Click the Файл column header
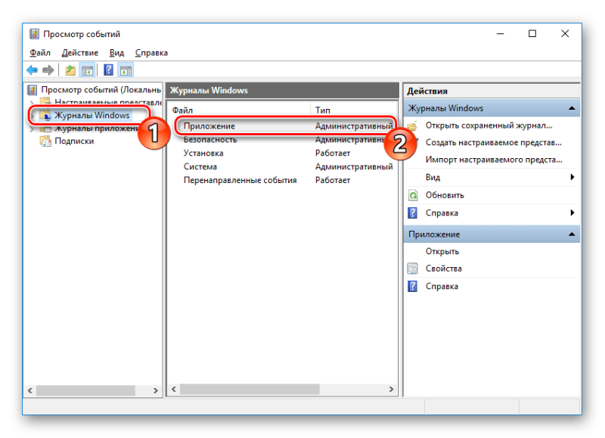This screenshot has width=605, height=438. tap(240, 110)
